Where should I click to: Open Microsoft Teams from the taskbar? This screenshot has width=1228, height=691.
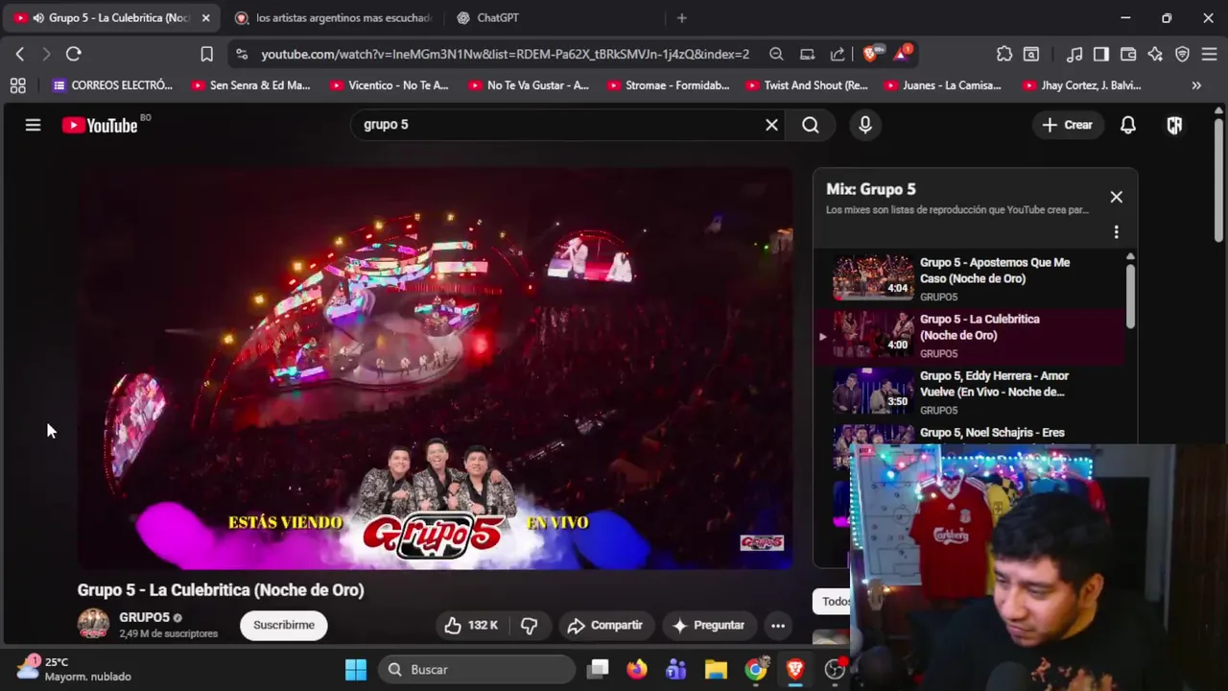pyautogui.click(x=676, y=669)
